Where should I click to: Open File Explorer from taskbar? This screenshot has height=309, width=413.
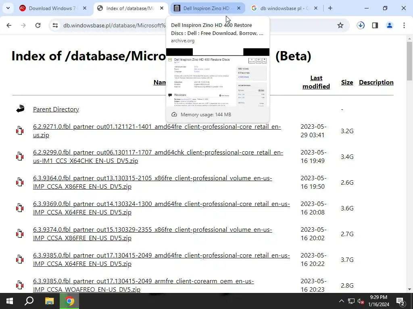[x=49, y=301]
